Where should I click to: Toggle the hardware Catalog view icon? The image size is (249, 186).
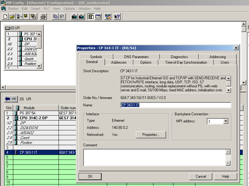click(x=91, y=17)
